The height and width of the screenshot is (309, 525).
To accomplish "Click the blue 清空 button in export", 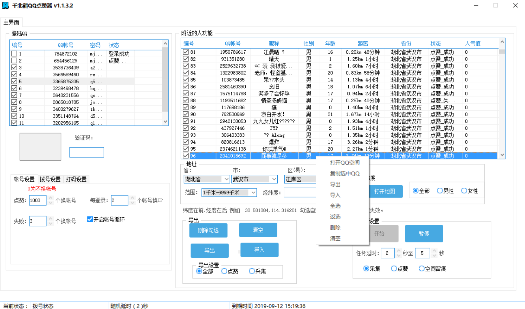I will (x=258, y=230).
